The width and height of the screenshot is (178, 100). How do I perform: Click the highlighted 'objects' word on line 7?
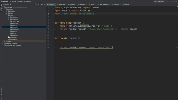click(85, 26)
